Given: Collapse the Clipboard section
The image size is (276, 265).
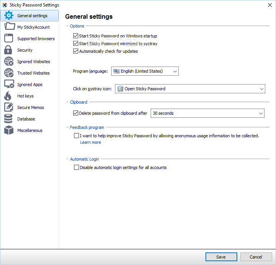Looking at the screenshot, I should 67,102.
